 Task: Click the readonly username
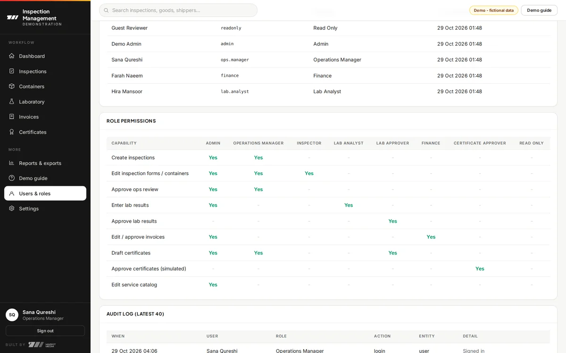coord(231,28)
